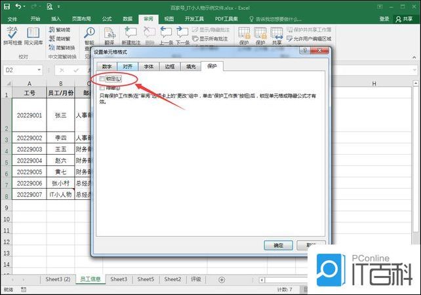Switch to Sheet5 sheet tab
Image resolution: width=421 pixels, height=295 pixels.
146,279
